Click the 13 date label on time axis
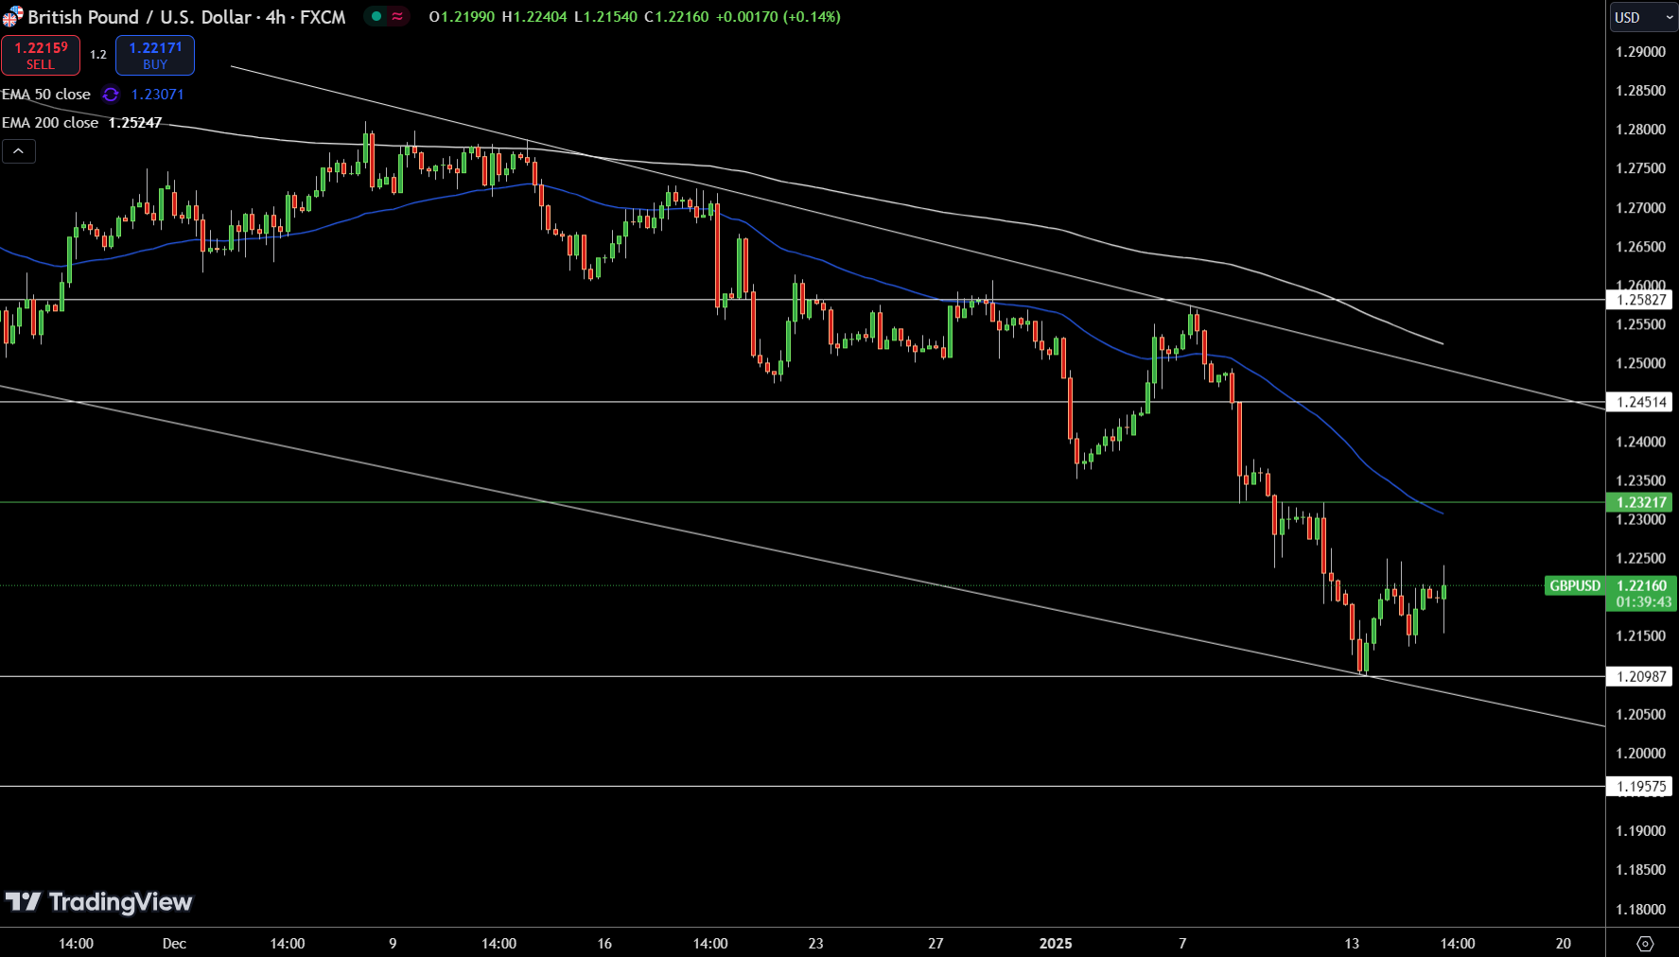The height and width of the screenshot is (957, 1679). click(1352, 944)
